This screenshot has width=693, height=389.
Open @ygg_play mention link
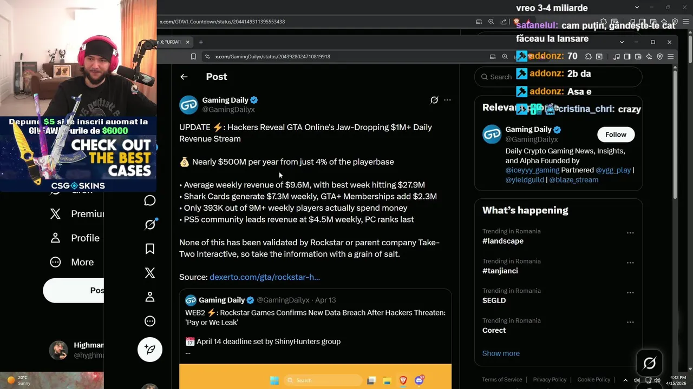point(613,170)
